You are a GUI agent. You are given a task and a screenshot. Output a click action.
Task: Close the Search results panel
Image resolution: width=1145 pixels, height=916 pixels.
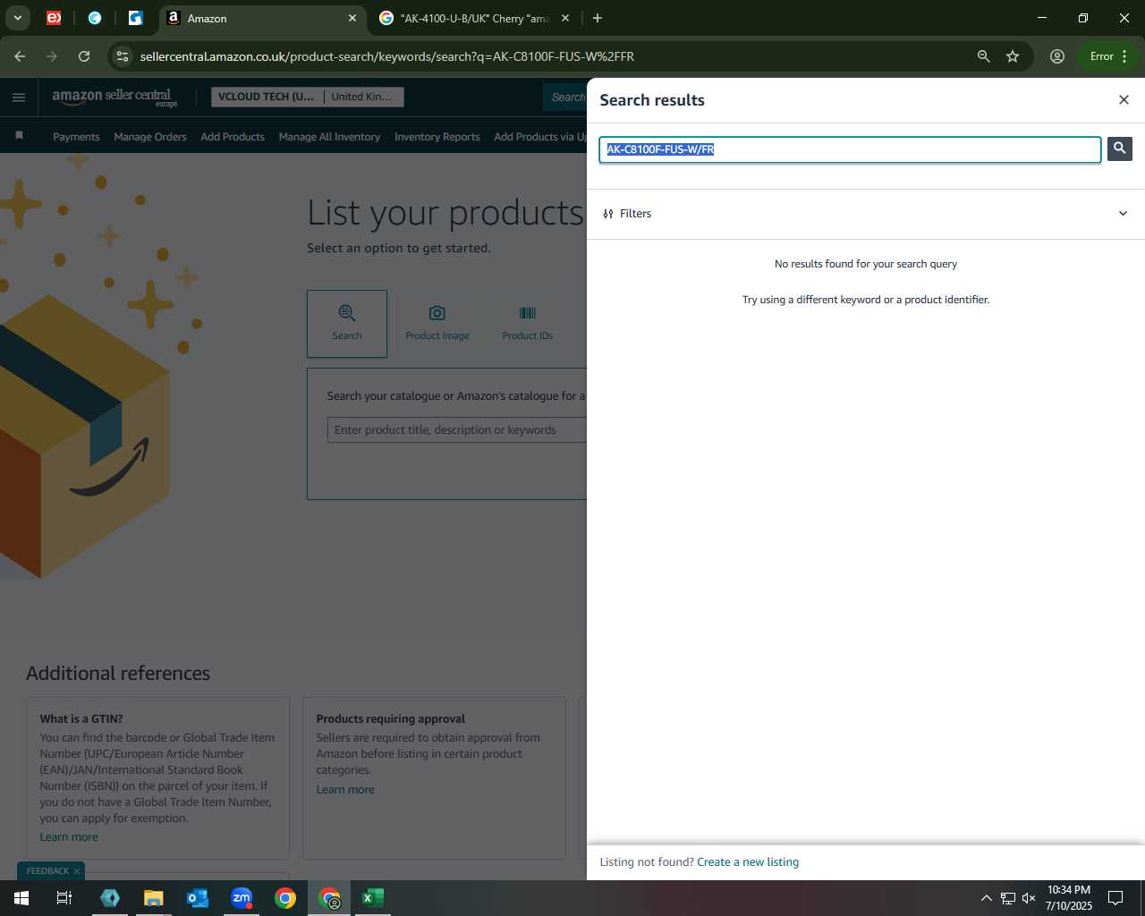click(1124, 99)
